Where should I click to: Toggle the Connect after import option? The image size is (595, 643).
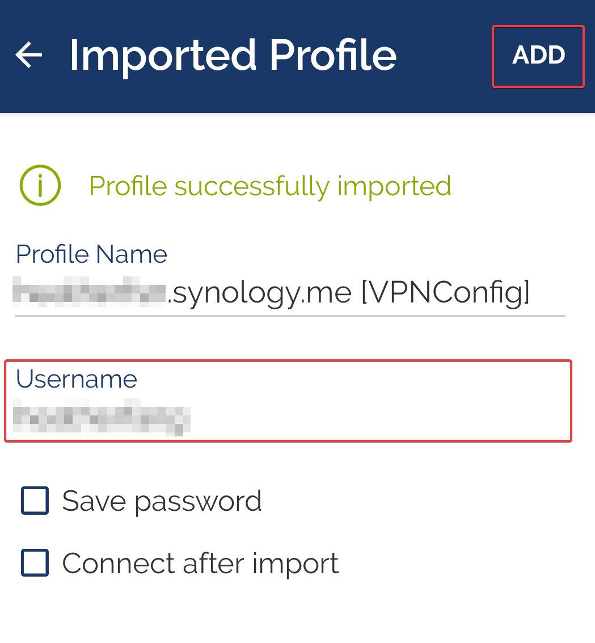pos(35,562)
